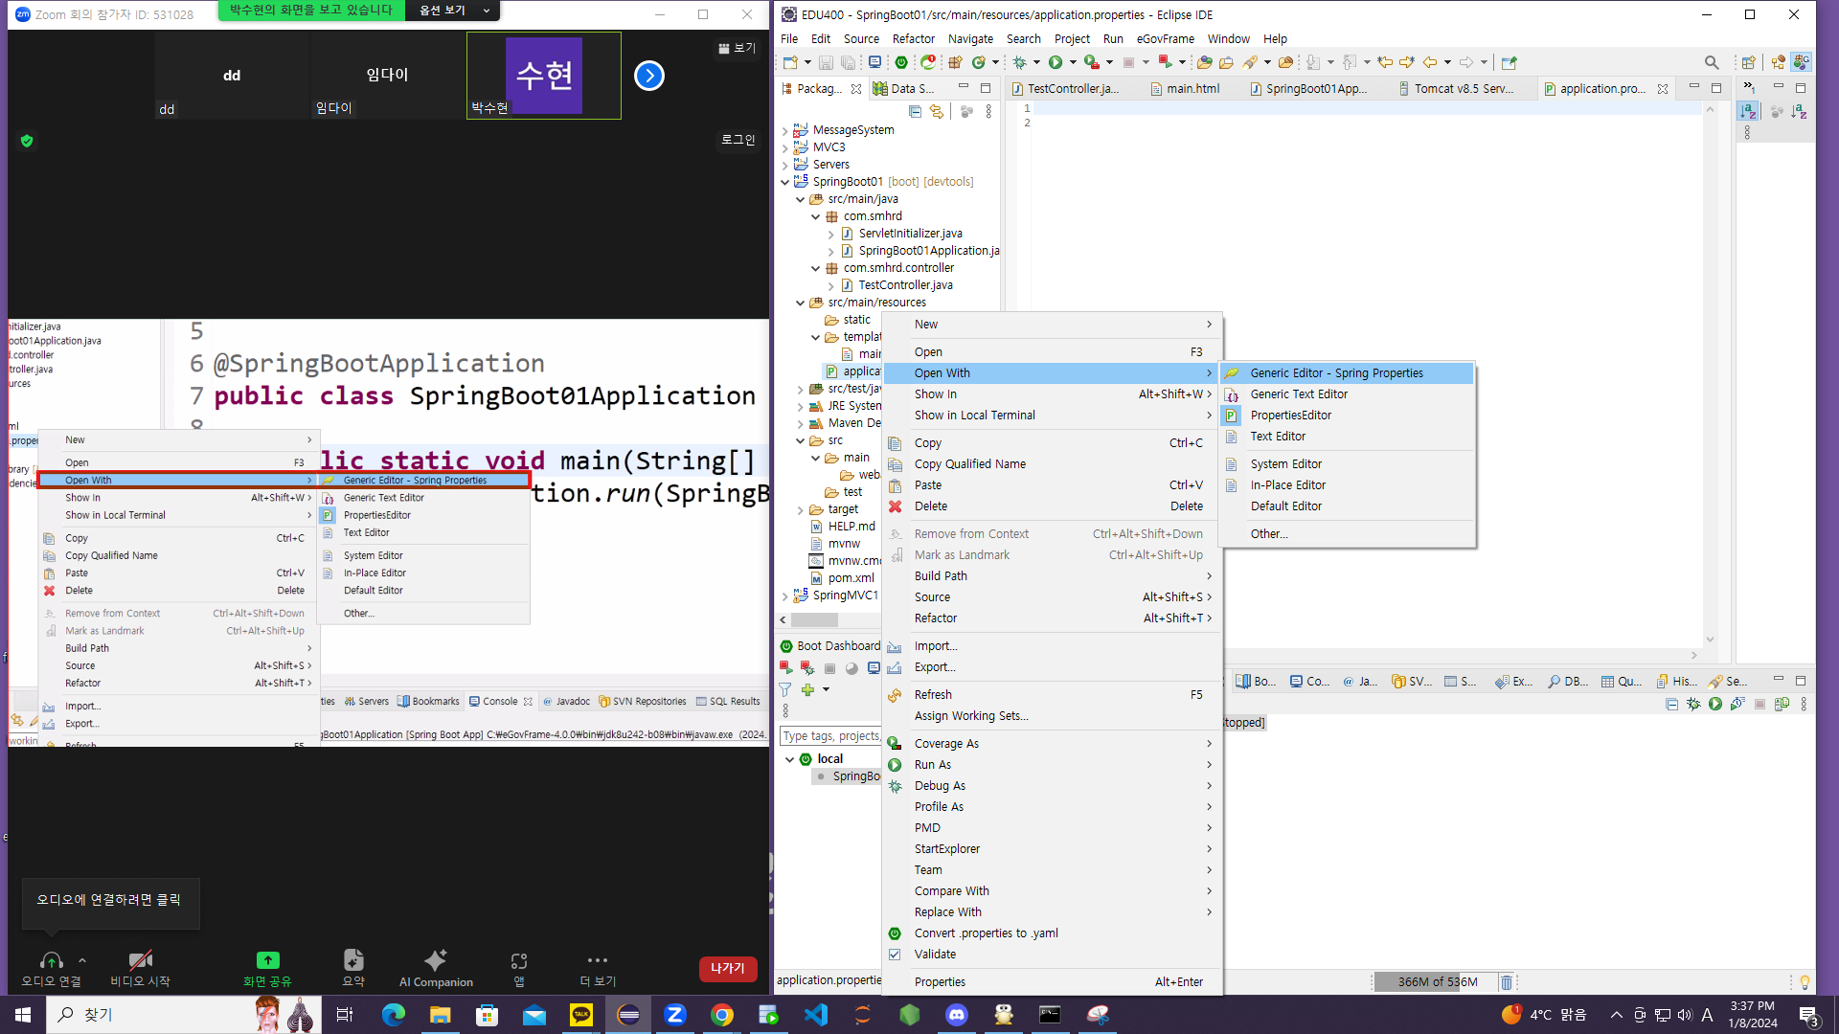Click the tip of the day lightbulb icon
This screenshot has height=1034, width=1839.
tap(1805, 982)
